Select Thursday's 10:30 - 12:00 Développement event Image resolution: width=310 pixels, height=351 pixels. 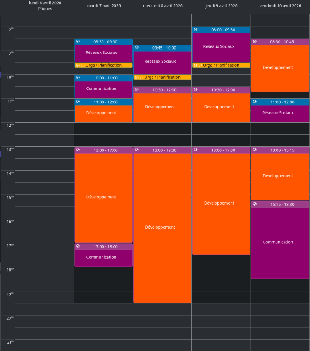(221, 105)
